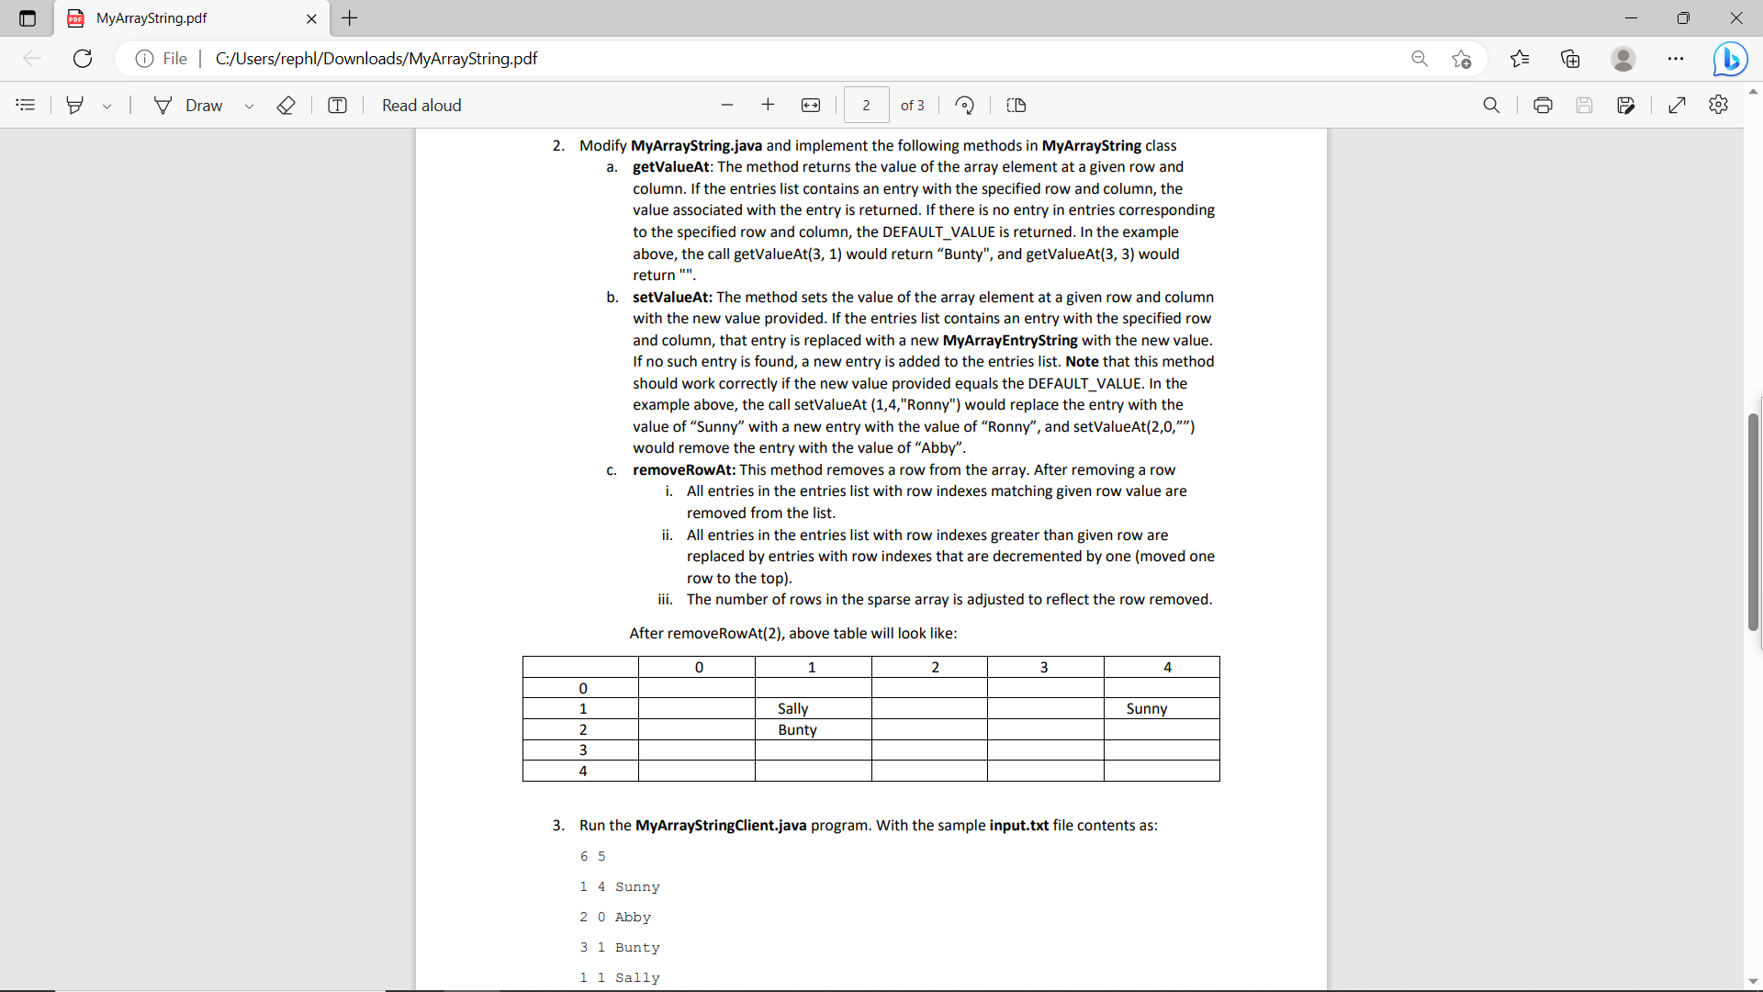Open the table of contents sidebar

coord(26,106)
